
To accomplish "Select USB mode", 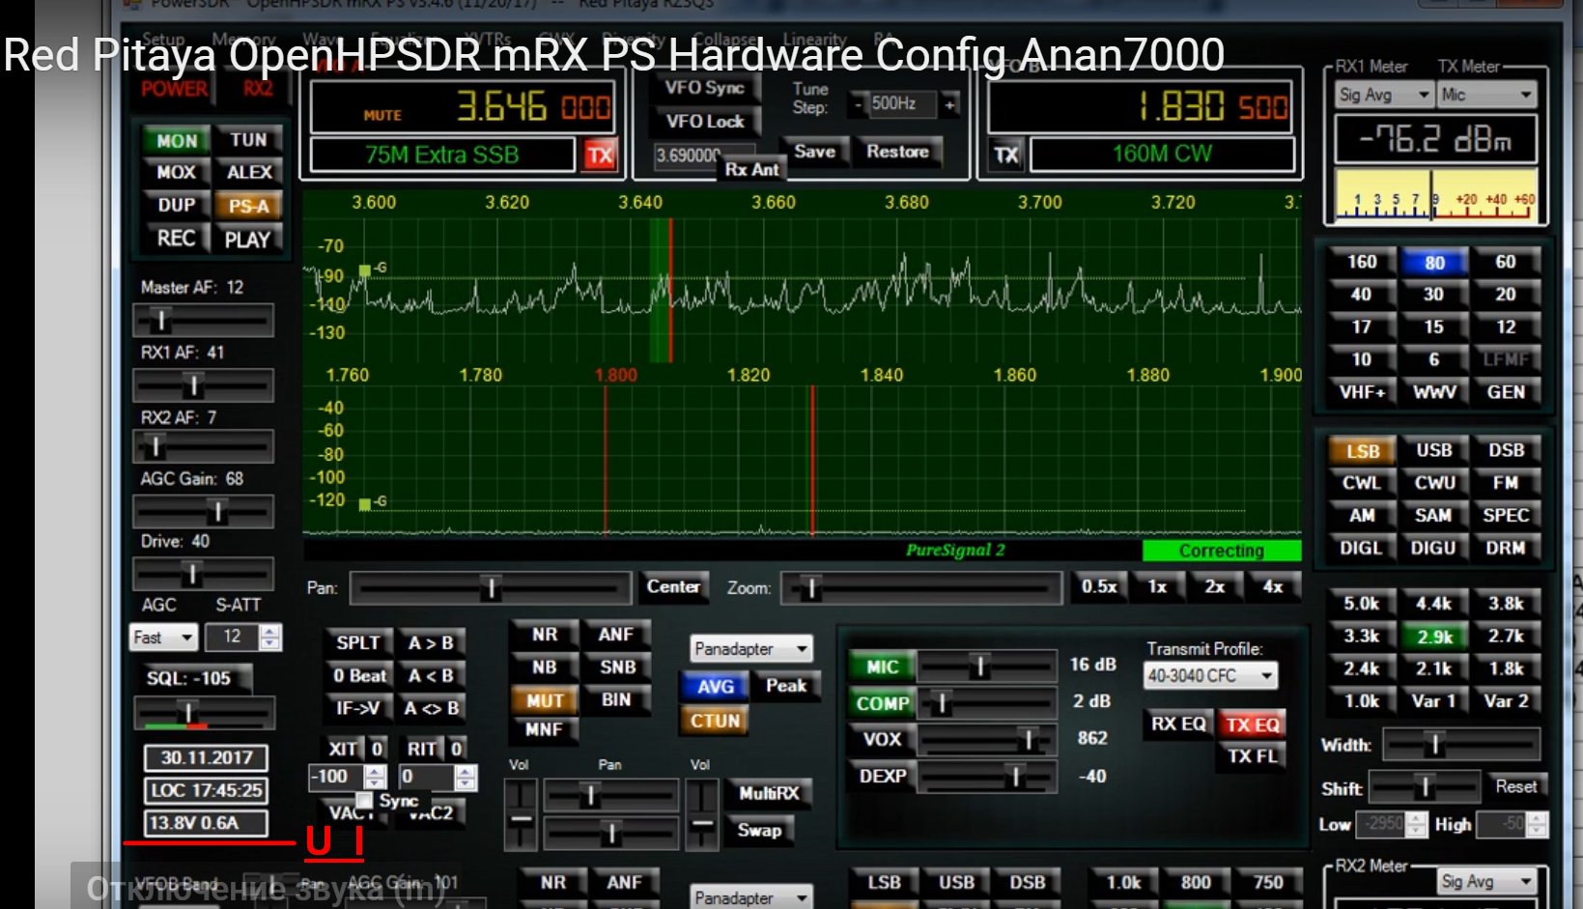I will [1433, 450].
